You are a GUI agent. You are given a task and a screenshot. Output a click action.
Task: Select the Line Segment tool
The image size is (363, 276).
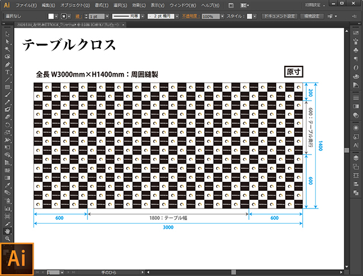click(x=7, y=80)
